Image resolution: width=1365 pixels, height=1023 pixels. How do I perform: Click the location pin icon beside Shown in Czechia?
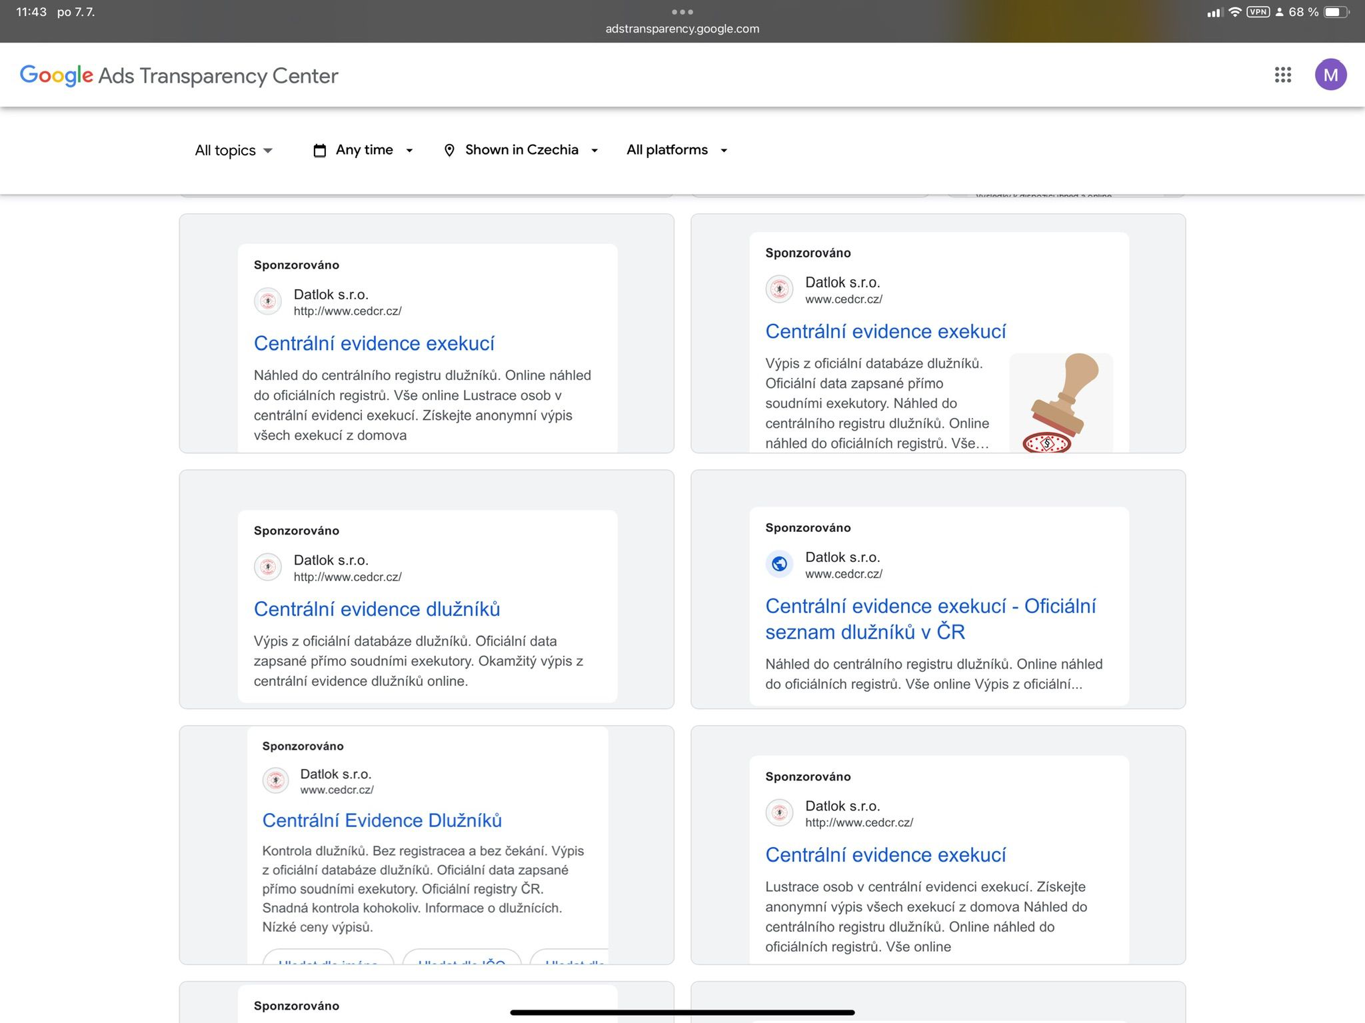[449, 151]
